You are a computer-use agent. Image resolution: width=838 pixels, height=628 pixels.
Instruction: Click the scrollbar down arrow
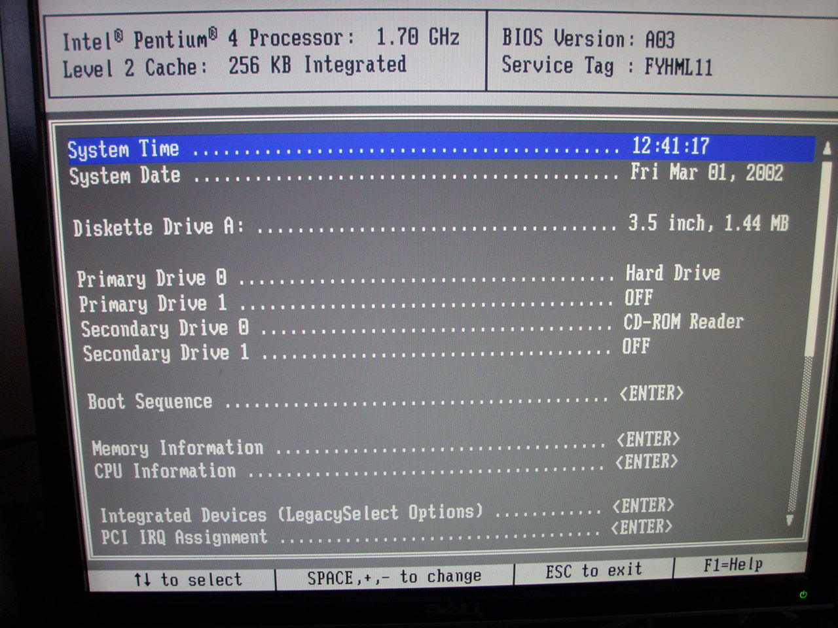pyautogui.click(x=790, y=520)
